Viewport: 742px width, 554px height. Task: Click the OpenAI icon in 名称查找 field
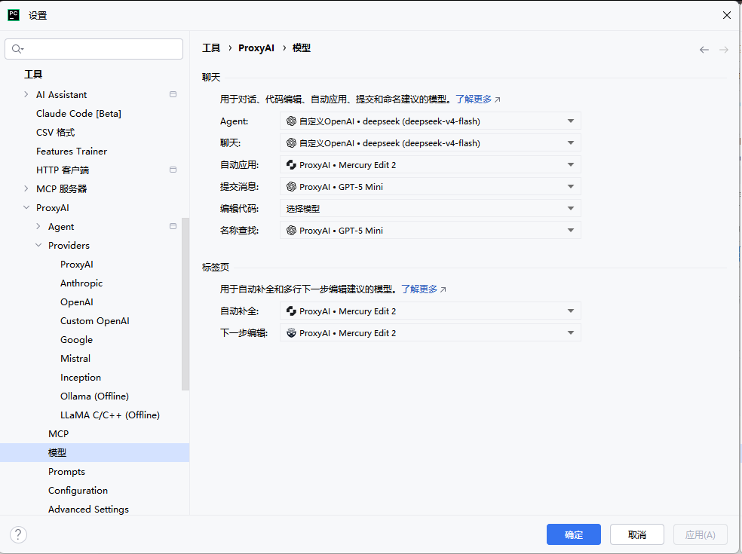tap(292, 231)
